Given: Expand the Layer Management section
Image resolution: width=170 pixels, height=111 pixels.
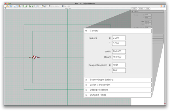Looking at the screenshot, I should (118, 85).
